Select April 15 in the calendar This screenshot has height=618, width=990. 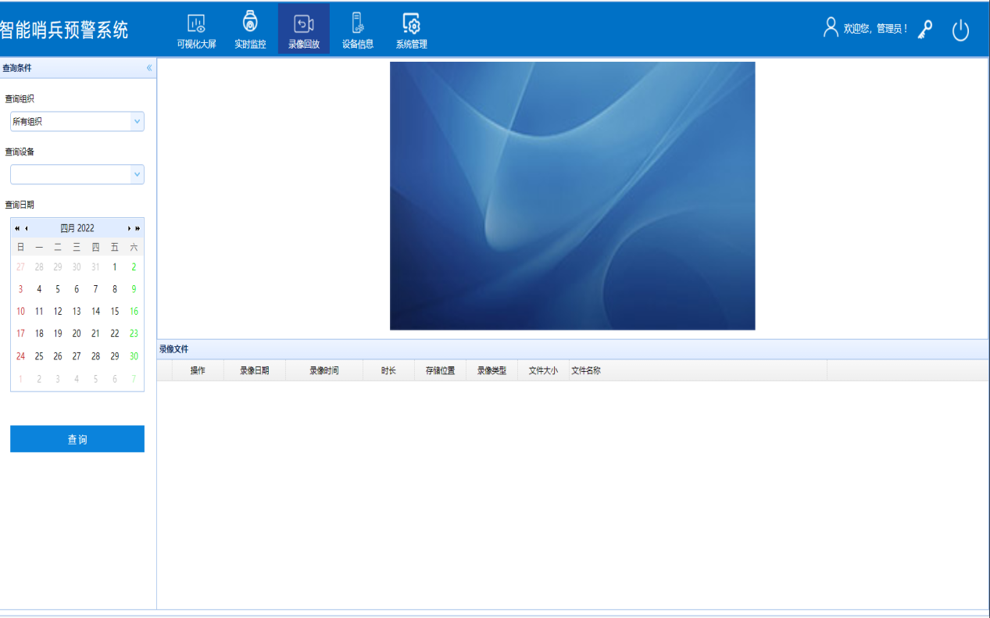[x=115, y=311]
